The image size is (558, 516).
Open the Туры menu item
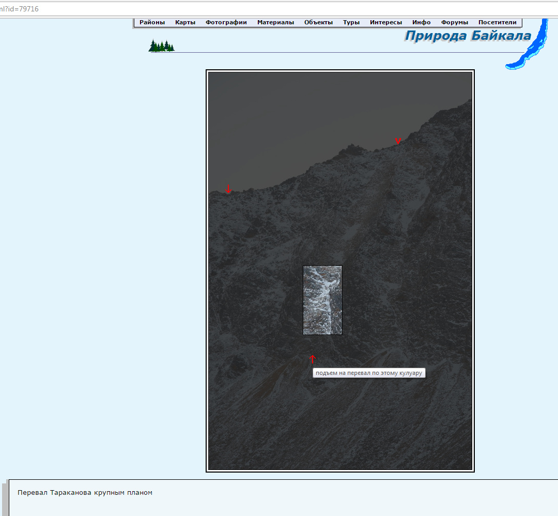(351, 22)
